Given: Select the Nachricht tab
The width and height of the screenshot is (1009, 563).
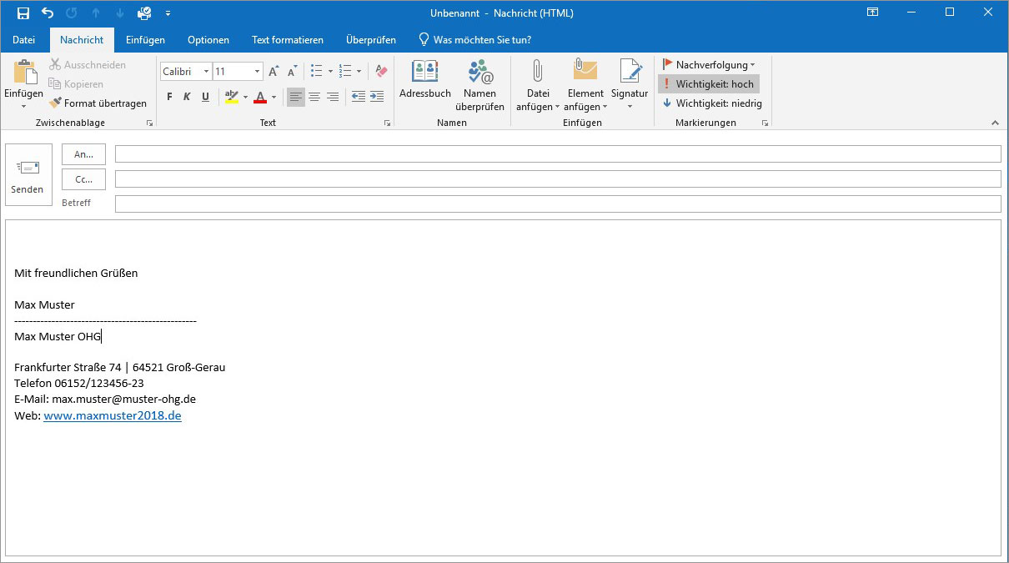Looking at the screenshot, I should coord(82,39).
